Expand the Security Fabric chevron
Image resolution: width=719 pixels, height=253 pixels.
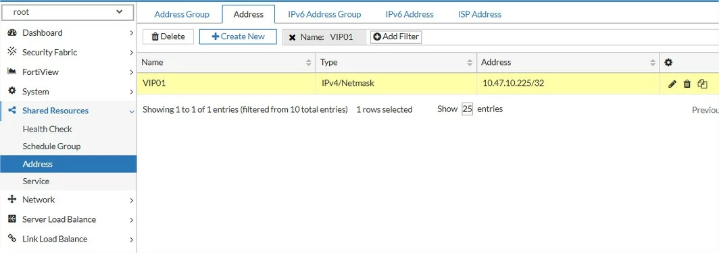(131, 53)
